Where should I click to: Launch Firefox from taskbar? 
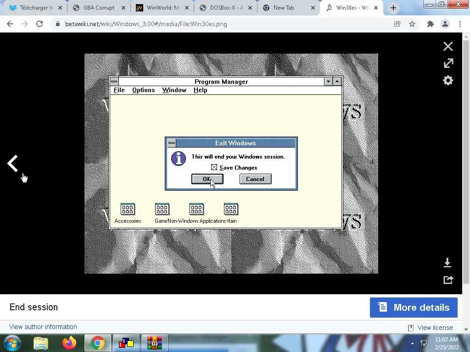click(69, 343)
